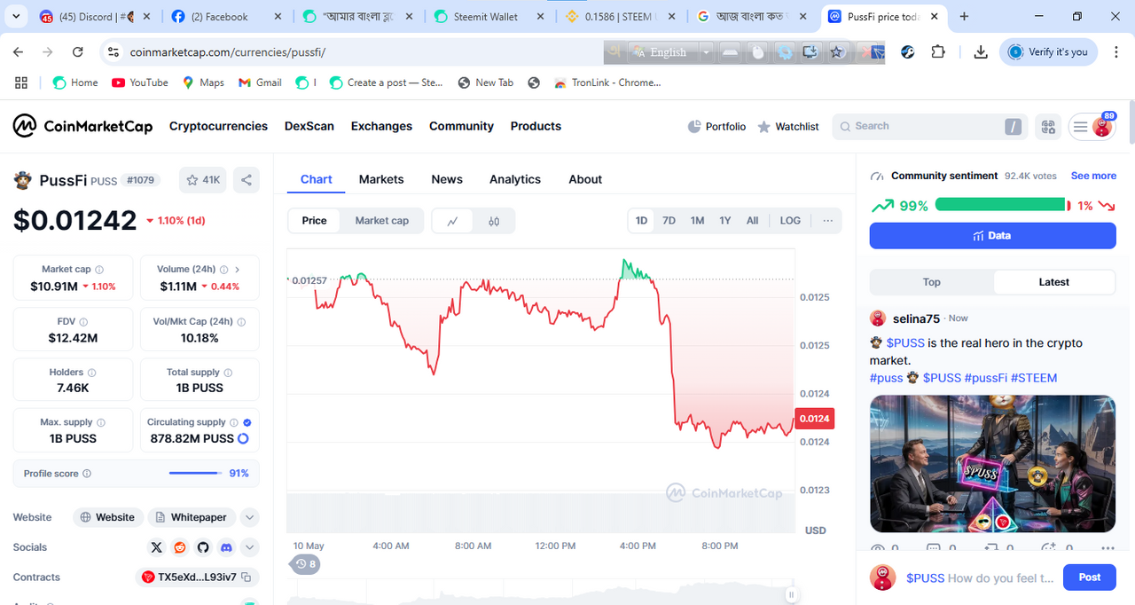Open the DexScan menu
The width and height of the screenshot is (1135, 605).
[309, 127]
